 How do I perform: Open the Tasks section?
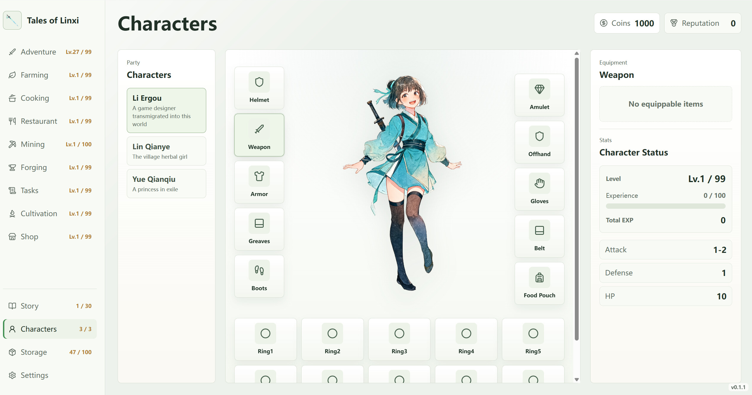click(x=50, y=190)
